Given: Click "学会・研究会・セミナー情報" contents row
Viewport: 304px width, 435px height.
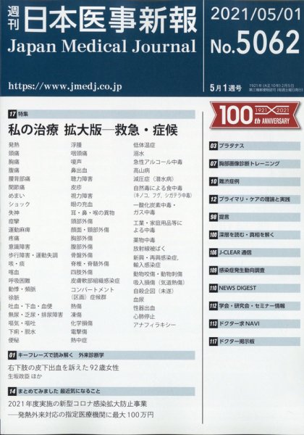Looking at the screenshot, I should 255,306.
